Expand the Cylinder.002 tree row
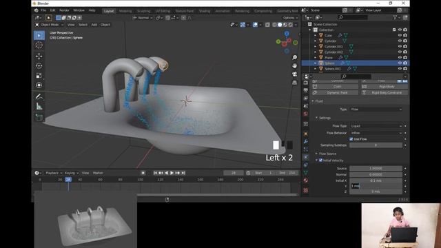 [316, 52]
